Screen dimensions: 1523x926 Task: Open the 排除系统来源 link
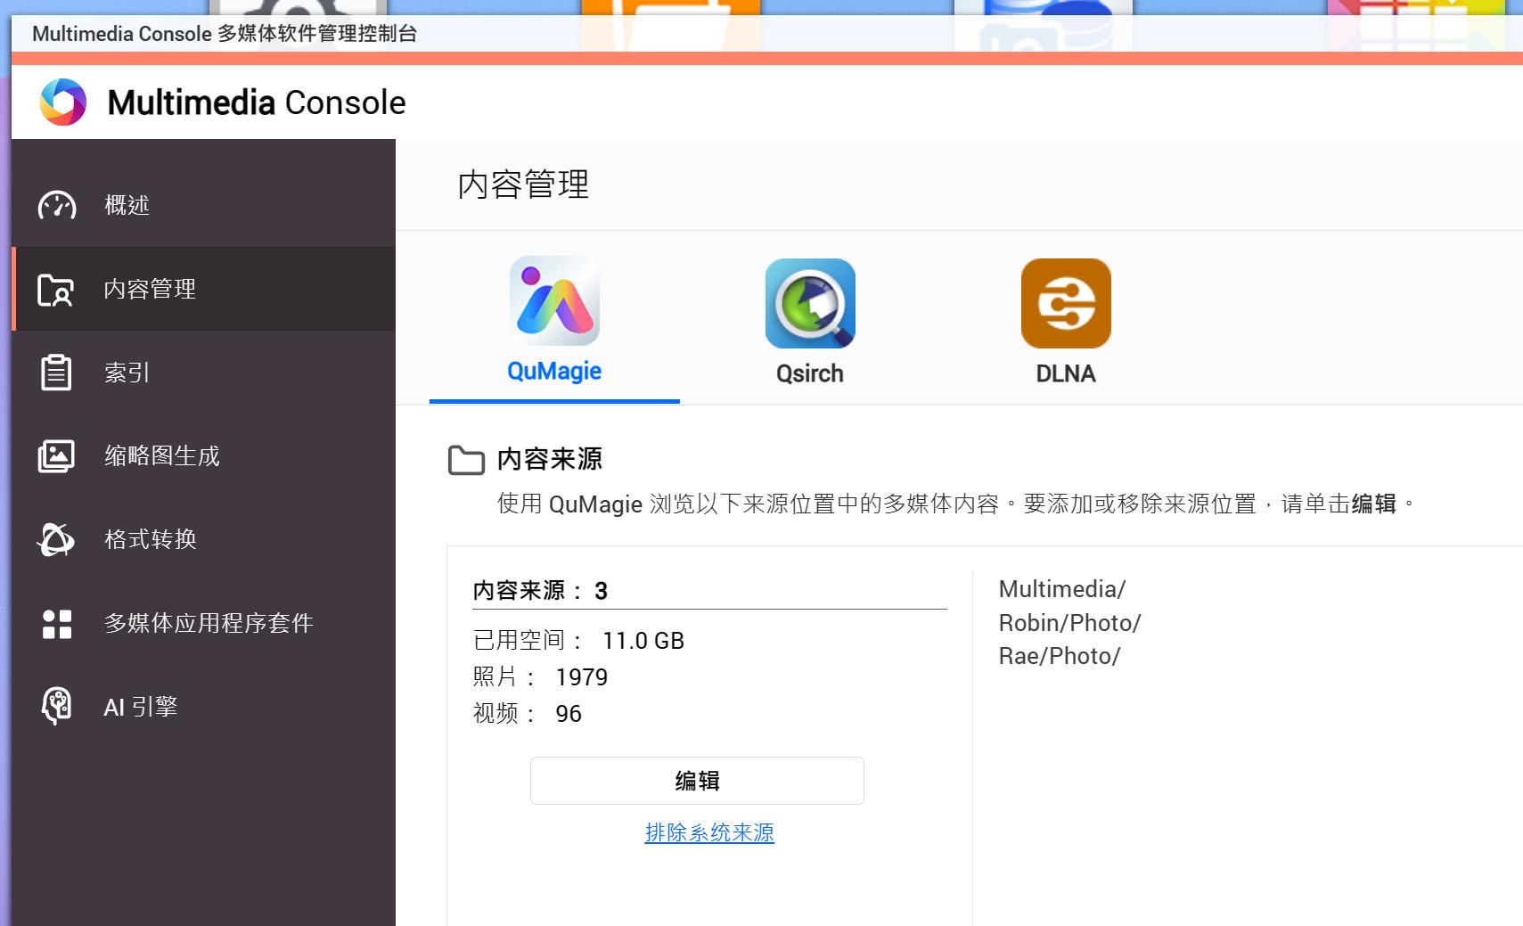709,832
